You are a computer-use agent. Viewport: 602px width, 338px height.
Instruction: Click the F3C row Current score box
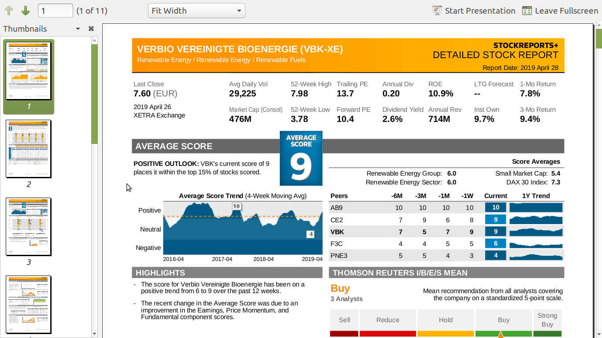tap(496, 243)
